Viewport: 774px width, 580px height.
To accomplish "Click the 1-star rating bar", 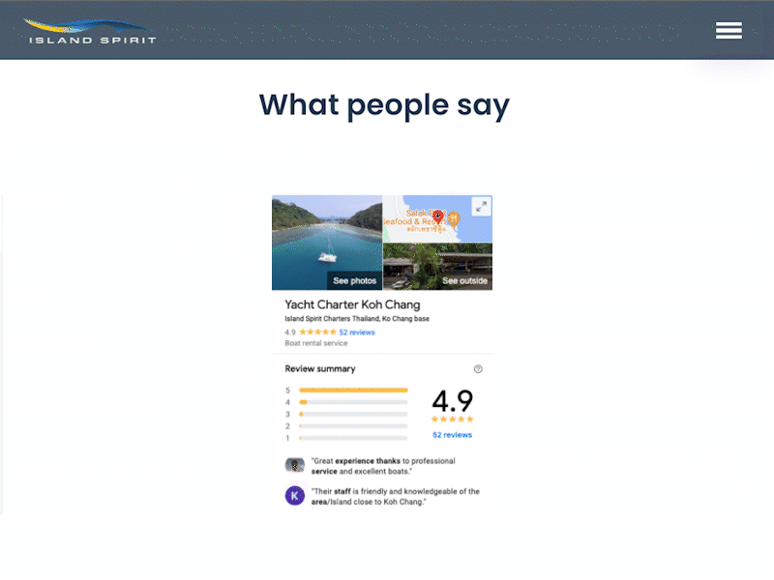I will (353, 438).
